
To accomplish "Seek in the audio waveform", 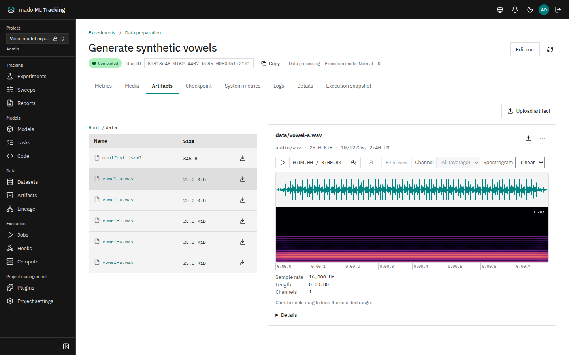I will pos(412,190).
